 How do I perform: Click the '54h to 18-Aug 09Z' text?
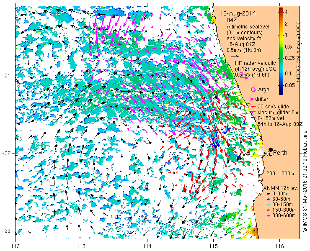coord(280,124)
